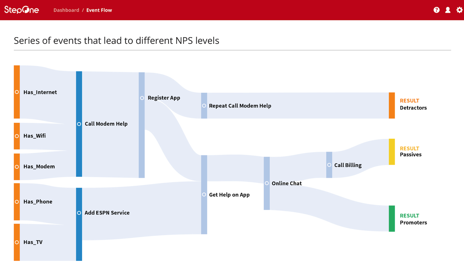The width and height of the screenshot is (464, 264).
Task: Open the user profile icon
Action: [448, 10]
